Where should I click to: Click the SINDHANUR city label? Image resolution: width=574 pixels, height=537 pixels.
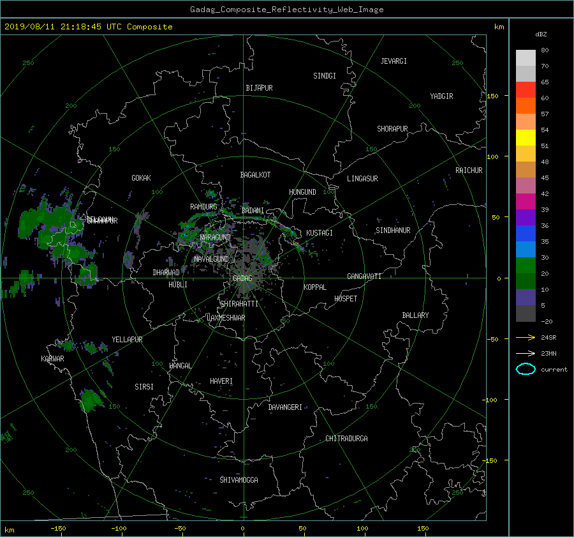point(393,231)
